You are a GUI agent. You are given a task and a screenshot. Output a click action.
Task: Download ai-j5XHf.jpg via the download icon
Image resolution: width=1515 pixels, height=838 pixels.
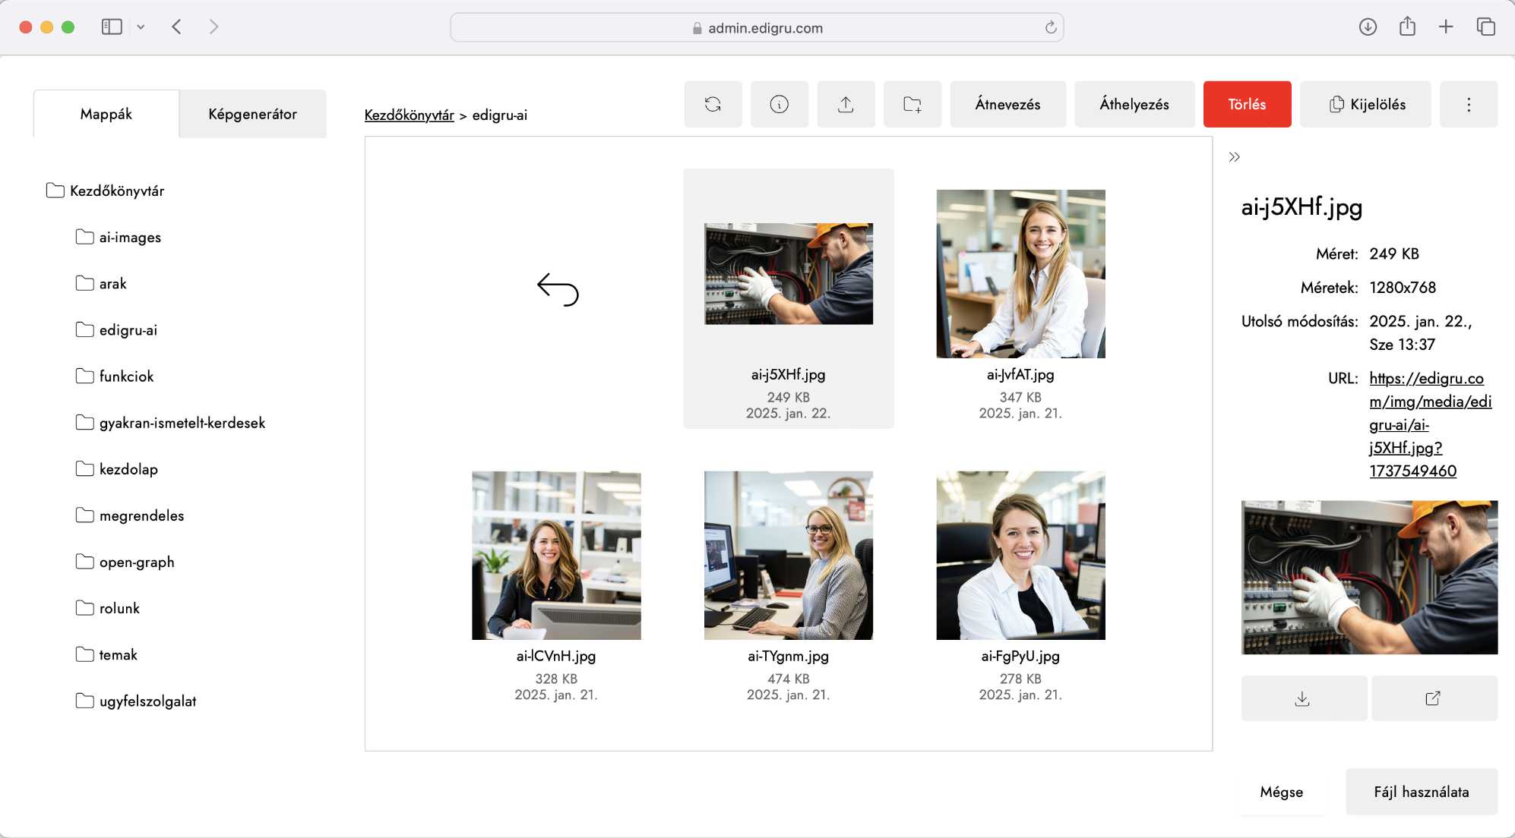click(x=1302, y=698)
